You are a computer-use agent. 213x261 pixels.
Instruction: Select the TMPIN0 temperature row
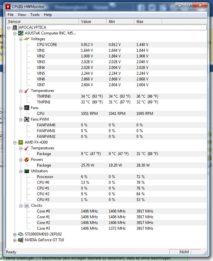[121, 96]
